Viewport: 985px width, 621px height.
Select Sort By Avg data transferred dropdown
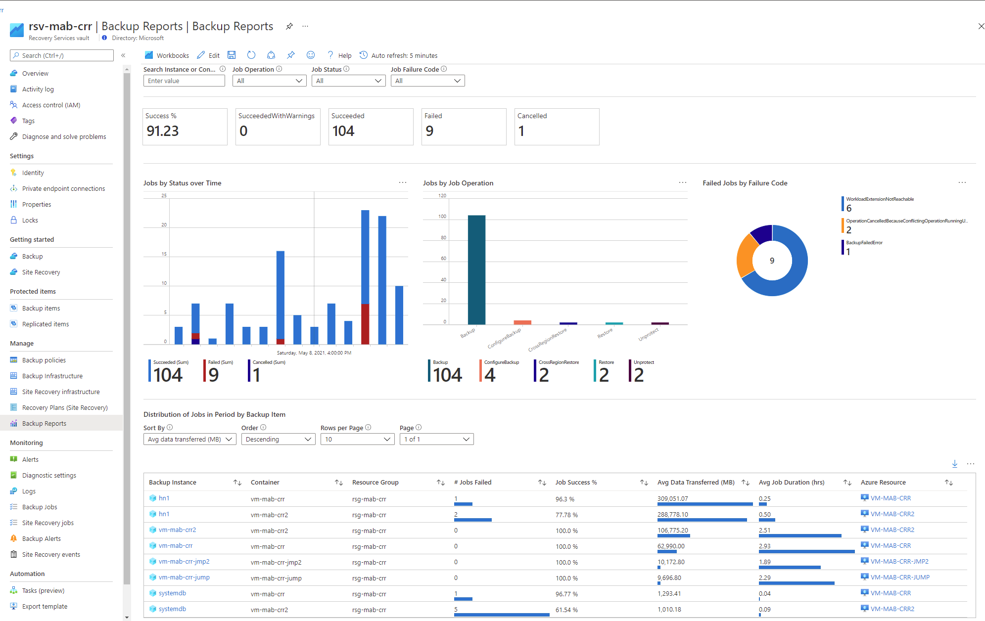(189, 439)
